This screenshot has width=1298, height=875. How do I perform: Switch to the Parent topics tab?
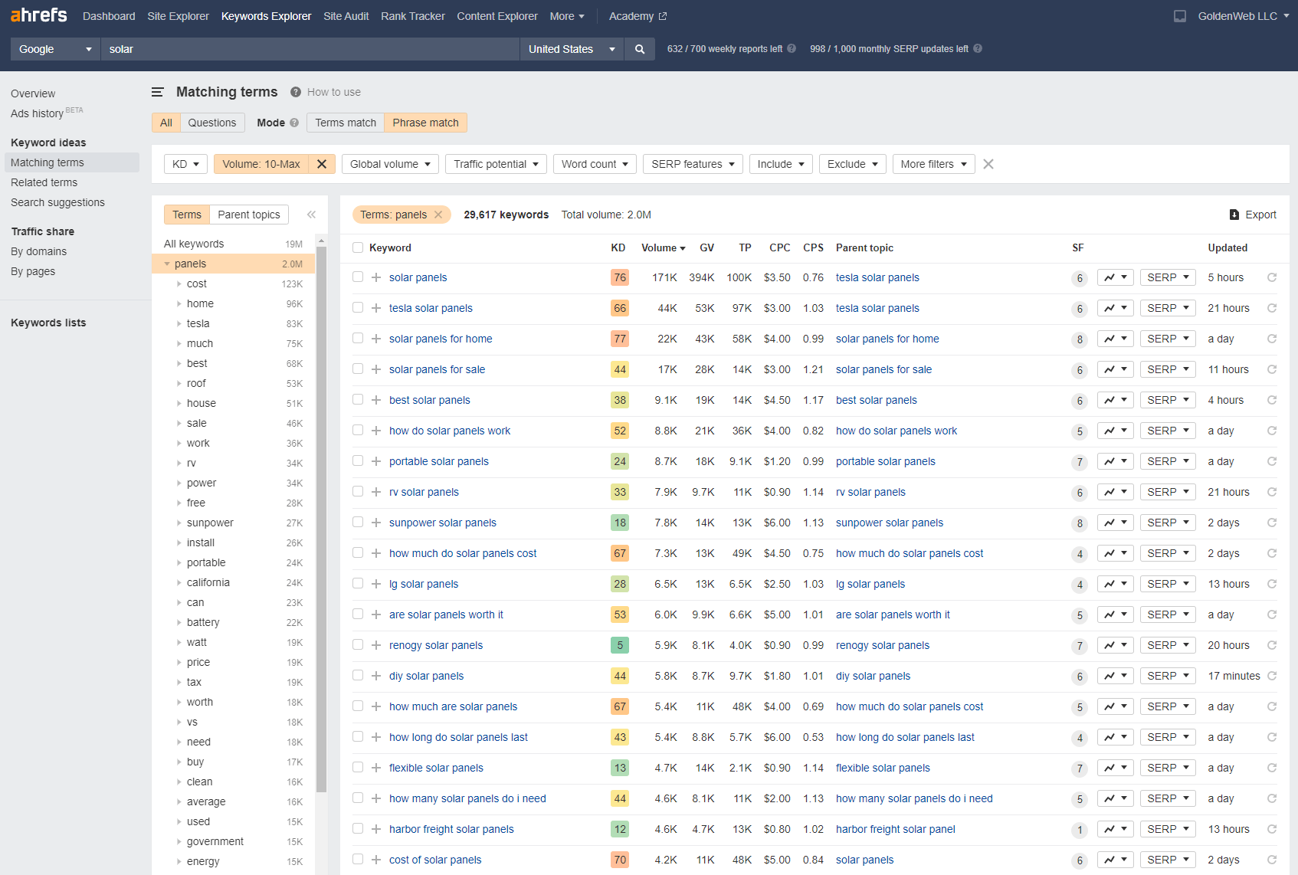click(x=249, y=215)
